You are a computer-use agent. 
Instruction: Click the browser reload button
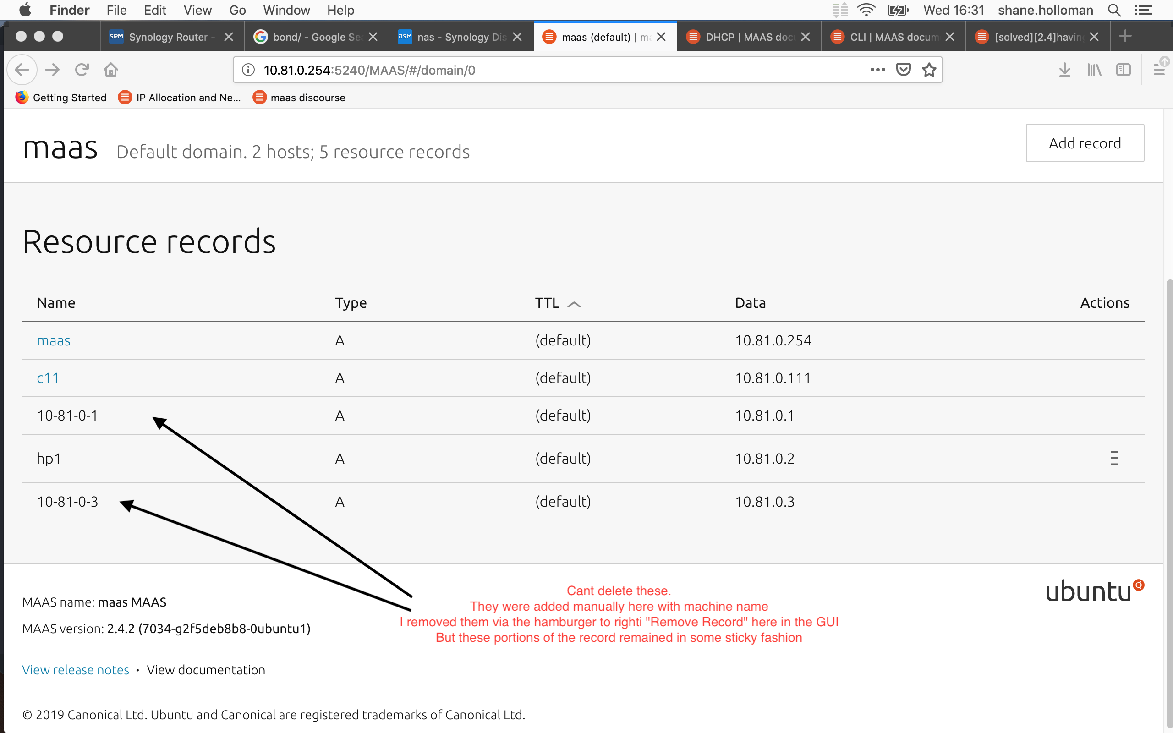82,70
